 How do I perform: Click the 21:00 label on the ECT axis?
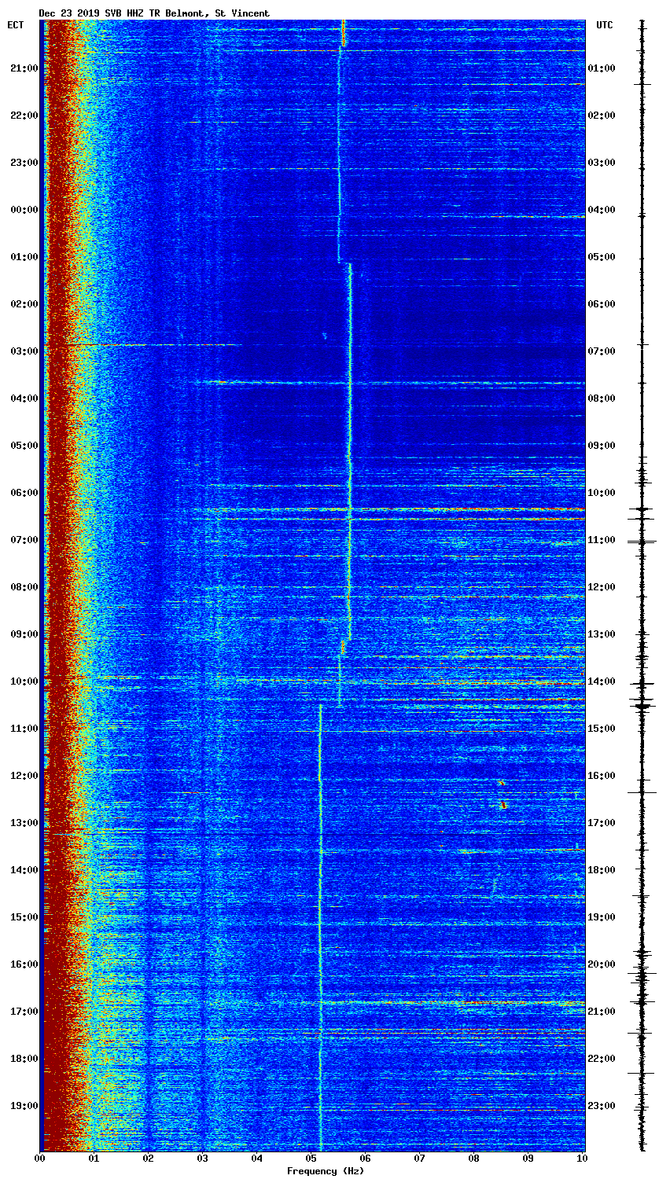click(24, 68)
